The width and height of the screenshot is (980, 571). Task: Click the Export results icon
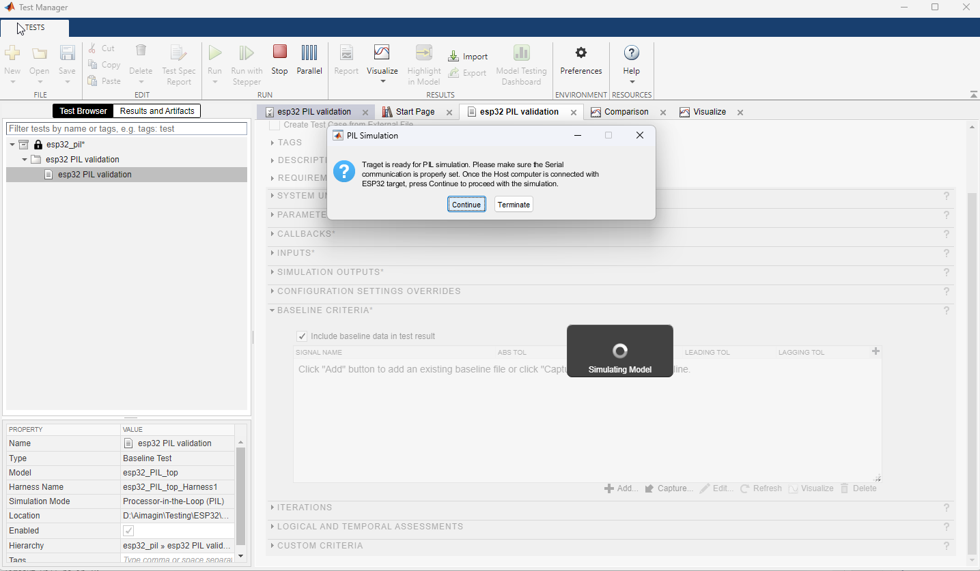pyautogui.click(x=453, y=73)
